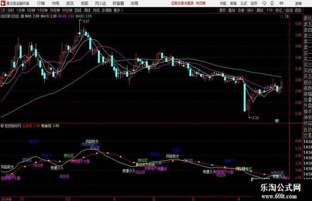This screenshot has width=312, height=201.
Task: Open the 选项 menu
Action: coord(254,3)
